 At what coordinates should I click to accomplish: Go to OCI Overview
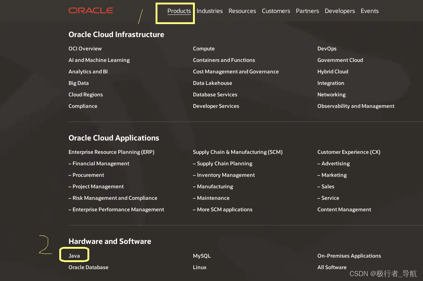tap(85, 49)
